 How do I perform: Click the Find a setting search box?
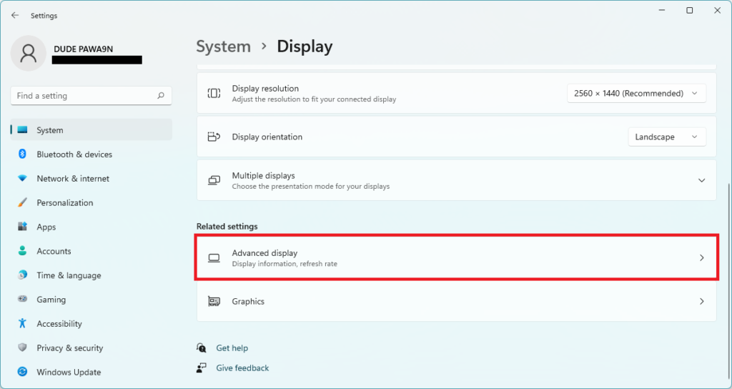84,96
